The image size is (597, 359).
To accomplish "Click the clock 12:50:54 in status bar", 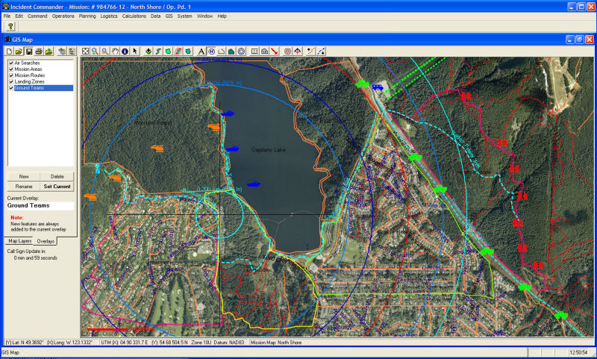I will click(578, 352).
